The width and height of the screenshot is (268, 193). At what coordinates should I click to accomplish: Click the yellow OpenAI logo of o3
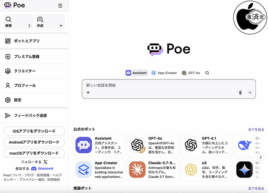191,170
